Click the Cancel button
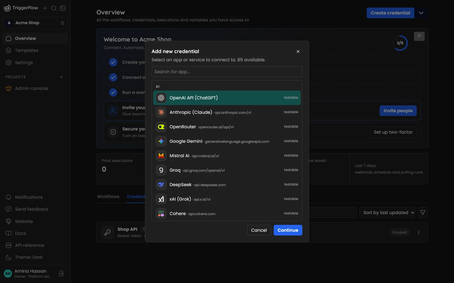The width and height of the screenshot is (454, 283). (259, 230)
